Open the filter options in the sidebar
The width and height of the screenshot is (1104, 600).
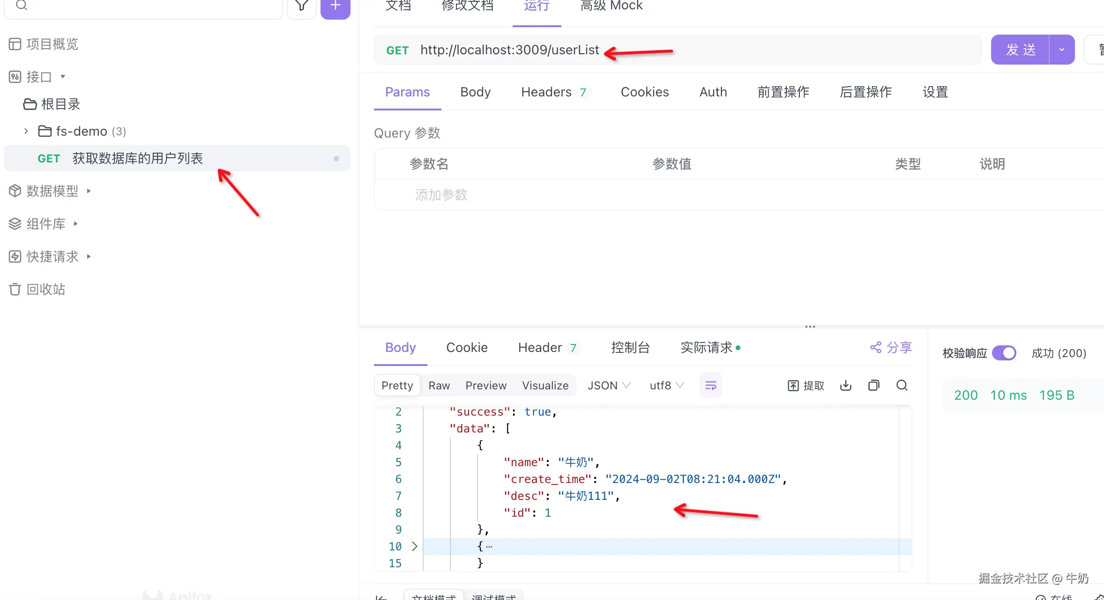tap(301, 6)
